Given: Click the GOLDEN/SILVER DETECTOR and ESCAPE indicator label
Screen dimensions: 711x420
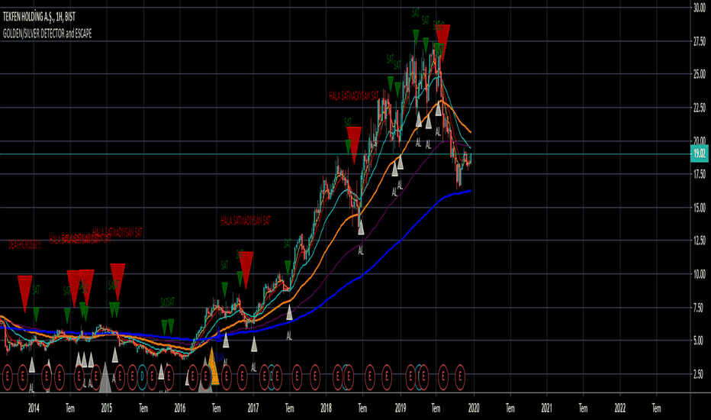Looking at the screenshot, I should pyautogui.click(x=47, y=34).
